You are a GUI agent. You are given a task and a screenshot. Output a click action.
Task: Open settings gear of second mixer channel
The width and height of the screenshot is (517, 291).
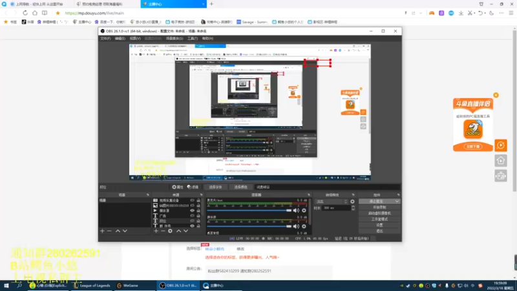pyautogui.click(x=304, y=226)
